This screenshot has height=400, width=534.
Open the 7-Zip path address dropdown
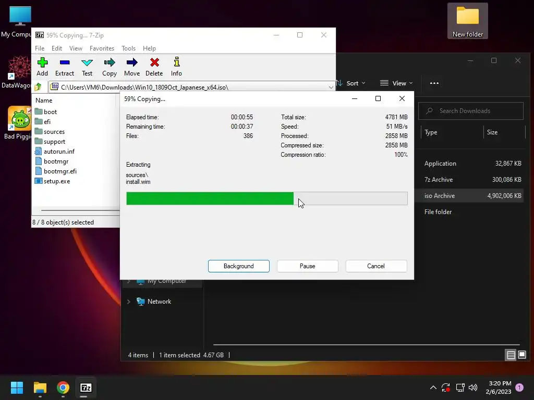tap(331, 87)
